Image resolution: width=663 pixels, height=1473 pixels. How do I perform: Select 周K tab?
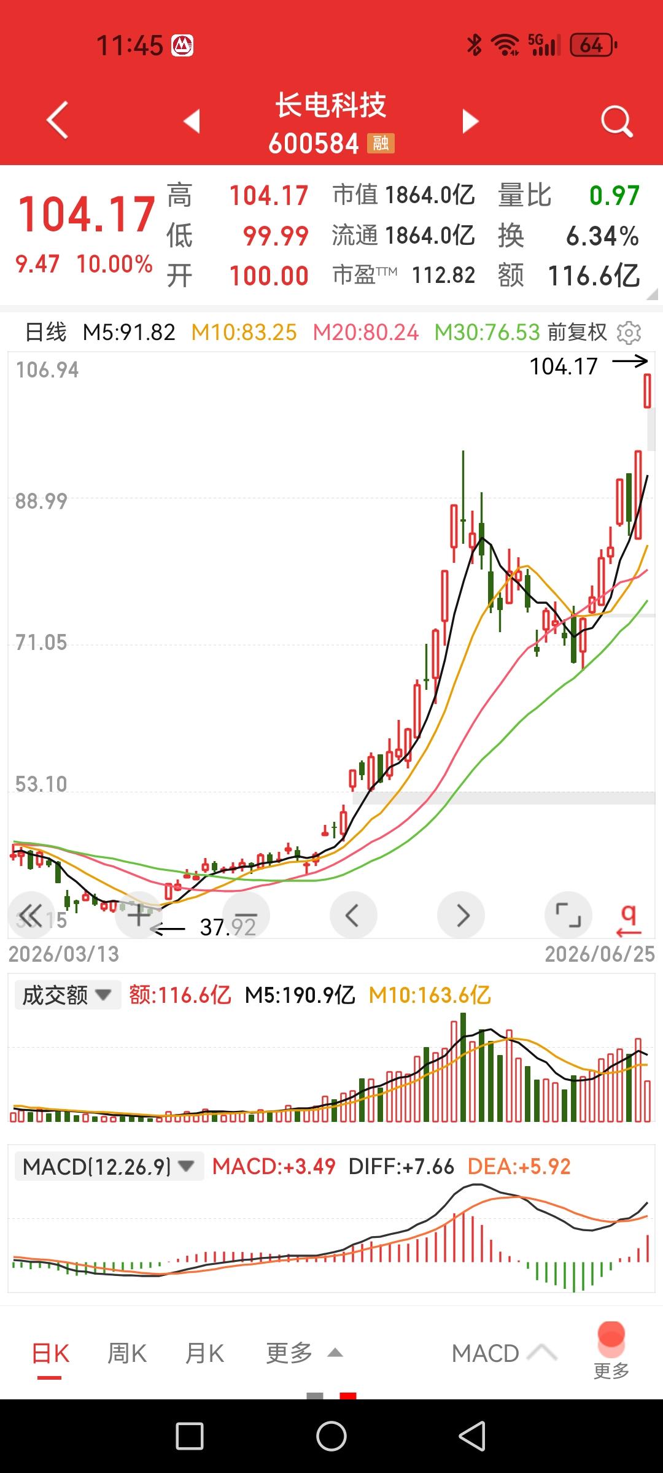point(127,1353)
